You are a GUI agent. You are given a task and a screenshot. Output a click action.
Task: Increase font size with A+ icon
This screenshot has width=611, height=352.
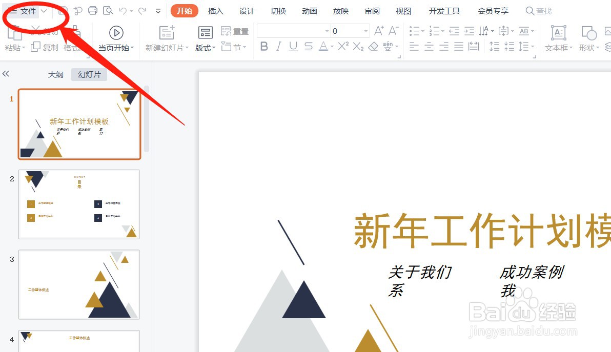(379, 31)
